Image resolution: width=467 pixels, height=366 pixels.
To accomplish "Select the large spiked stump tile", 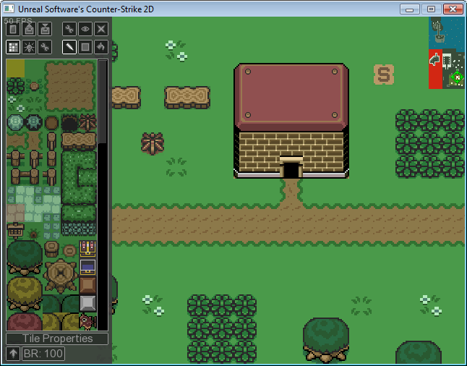I will tap(61, 276).
